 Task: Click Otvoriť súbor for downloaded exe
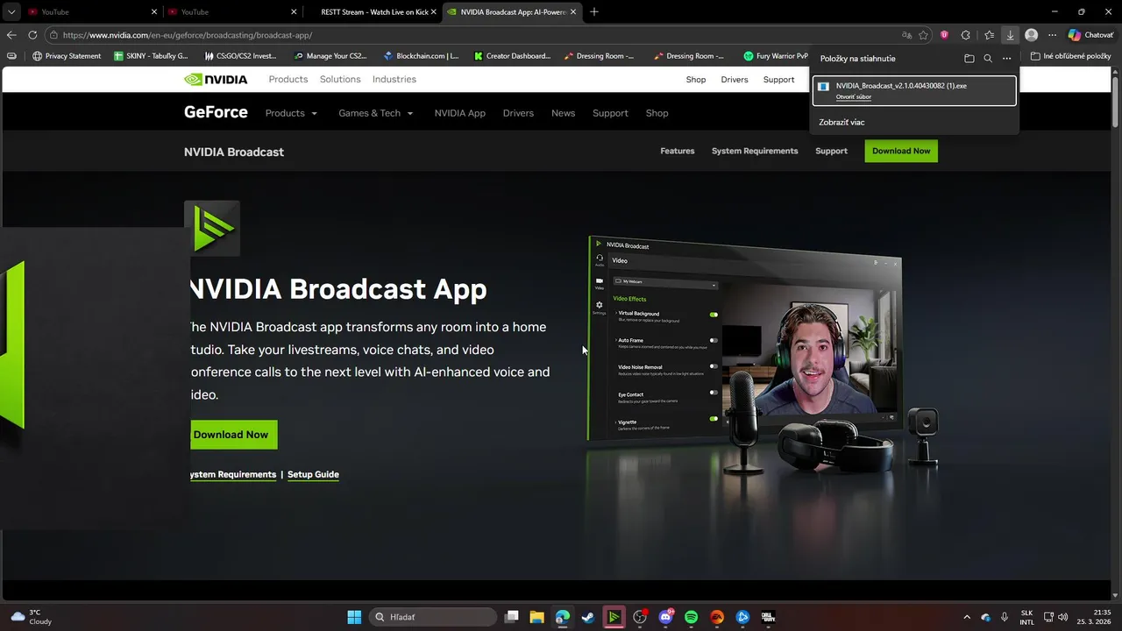(854, 97)
